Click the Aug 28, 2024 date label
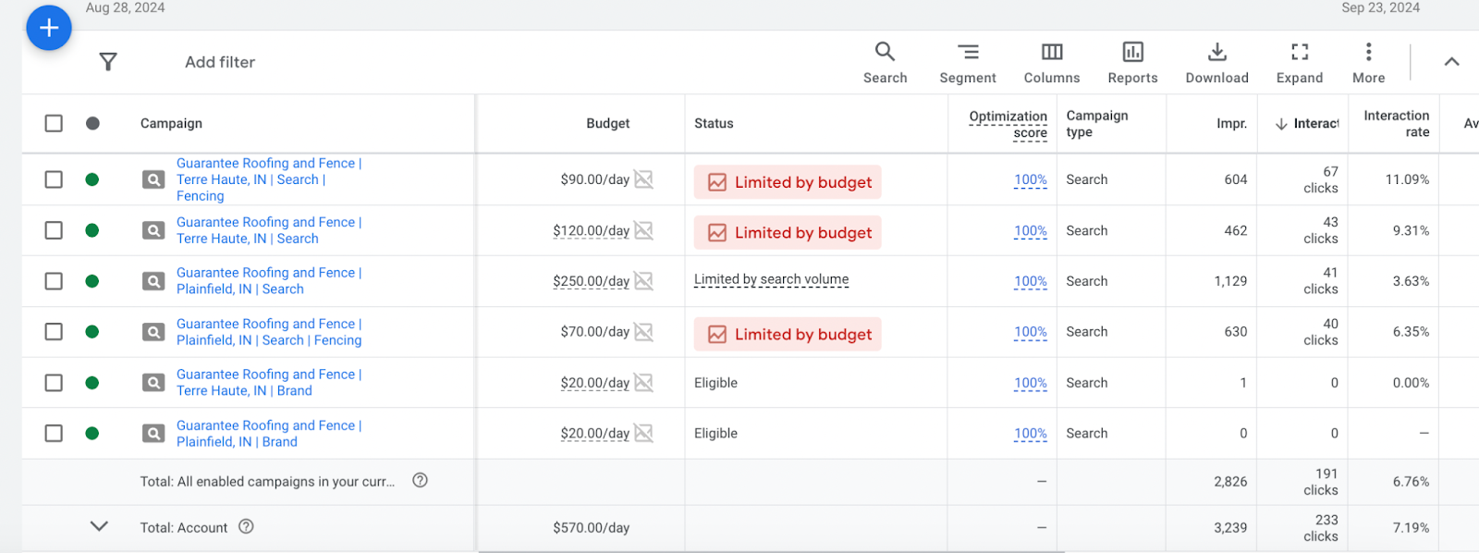The width and height of the screenshot is (1479, 553). (x=125, y=8)
